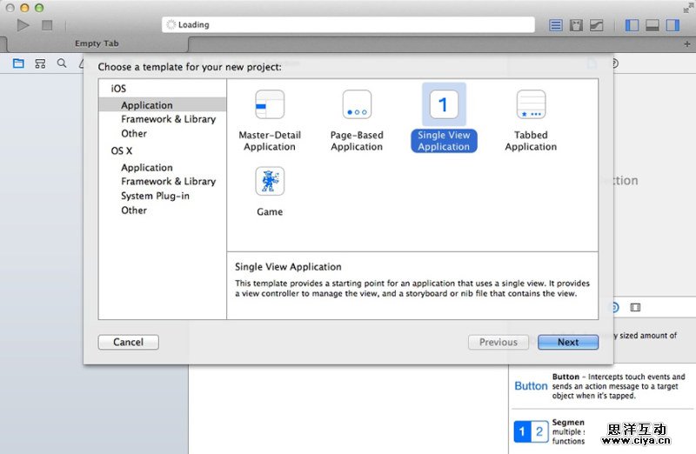
Task: Open the Project navigator folder icon
Action: pyautogui.click(x=18, y=63)
